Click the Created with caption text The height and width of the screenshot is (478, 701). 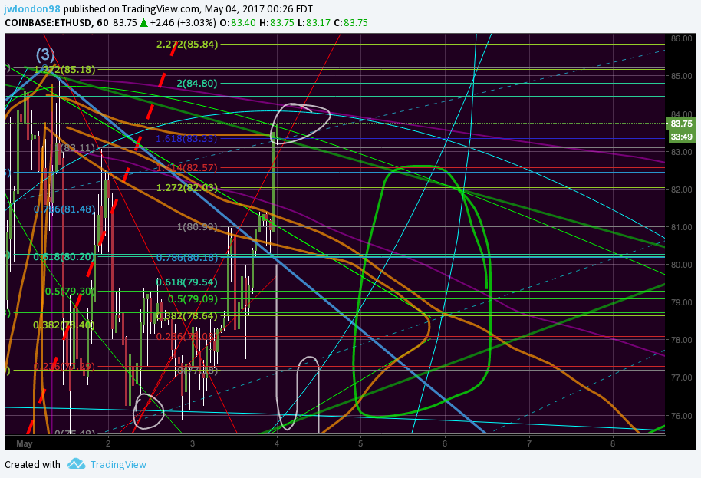tap(32, 465)
